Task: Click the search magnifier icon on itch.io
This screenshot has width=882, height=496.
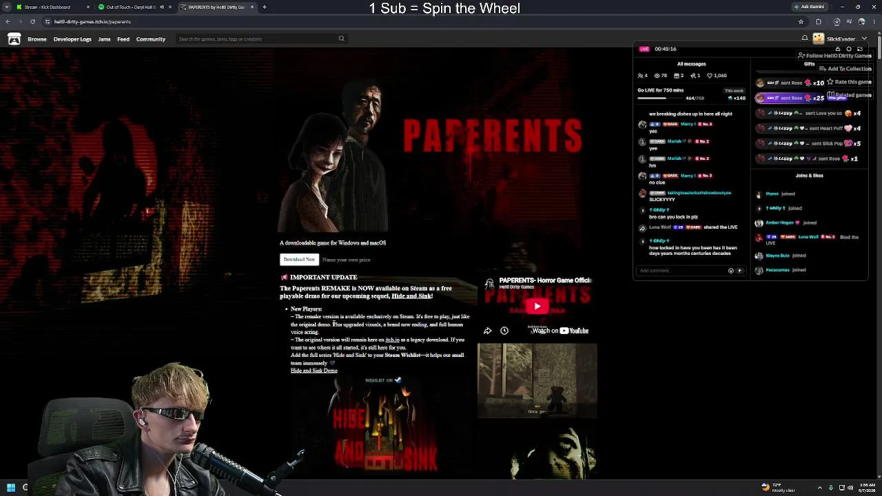Action: [341, 39]
